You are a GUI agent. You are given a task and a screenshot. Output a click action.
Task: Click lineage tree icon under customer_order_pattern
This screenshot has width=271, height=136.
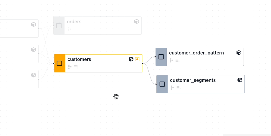171,60
